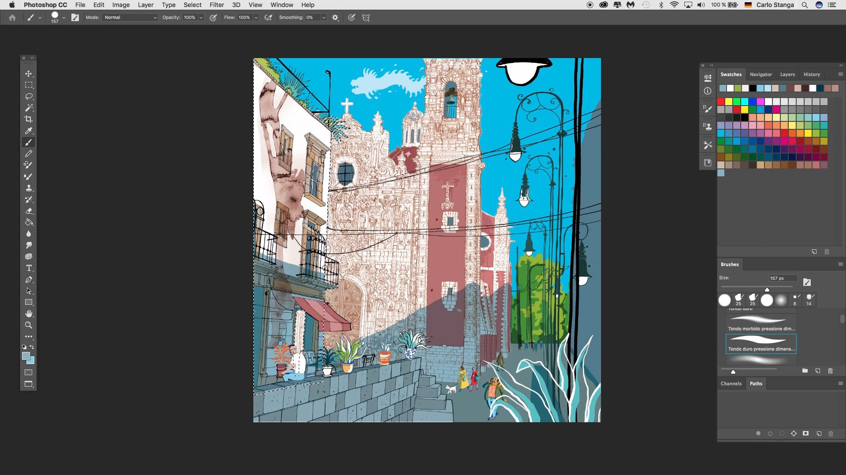Select the Zoom tool
Screen dimensions: 846x475
click(29, 325)
